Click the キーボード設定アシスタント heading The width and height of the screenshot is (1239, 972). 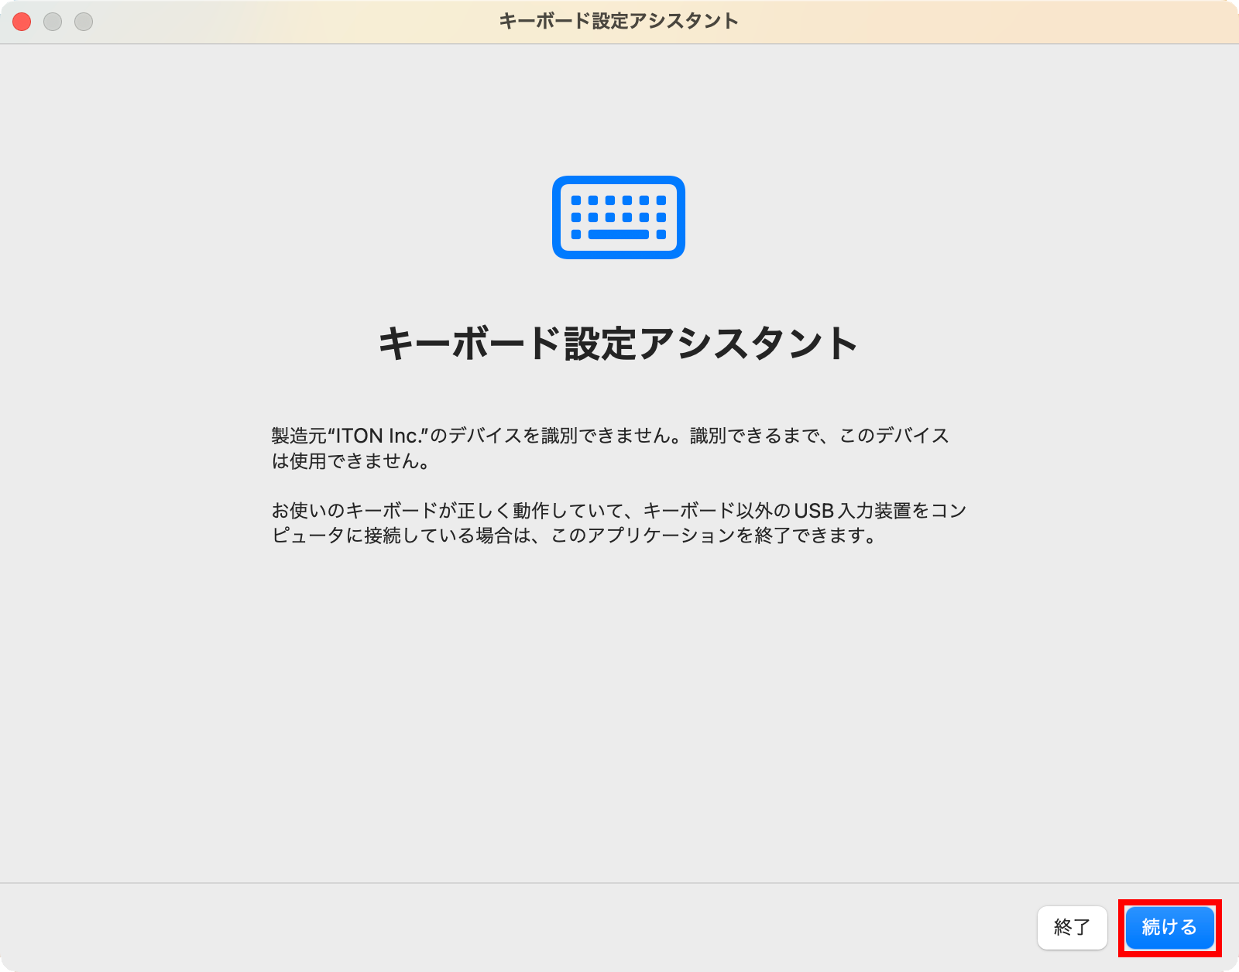coord(618,343)
